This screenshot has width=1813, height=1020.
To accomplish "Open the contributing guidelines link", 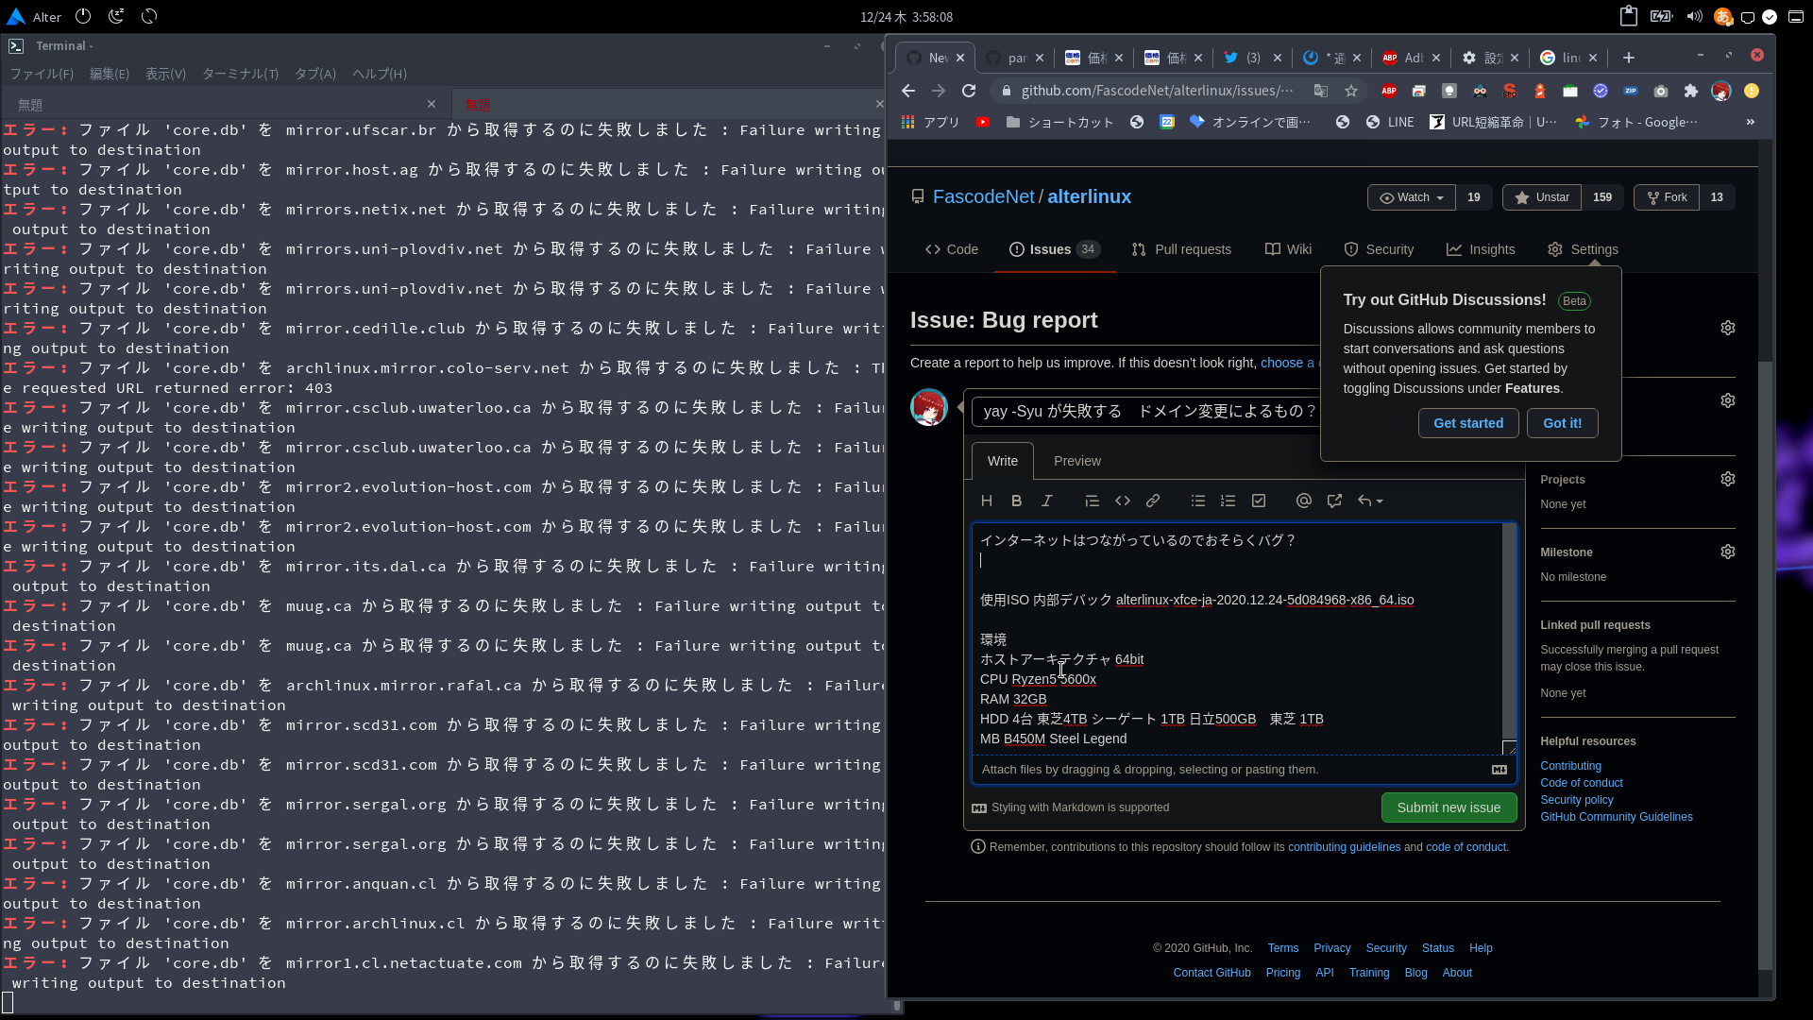I will pyautogui.click(x=1343, y=847).
